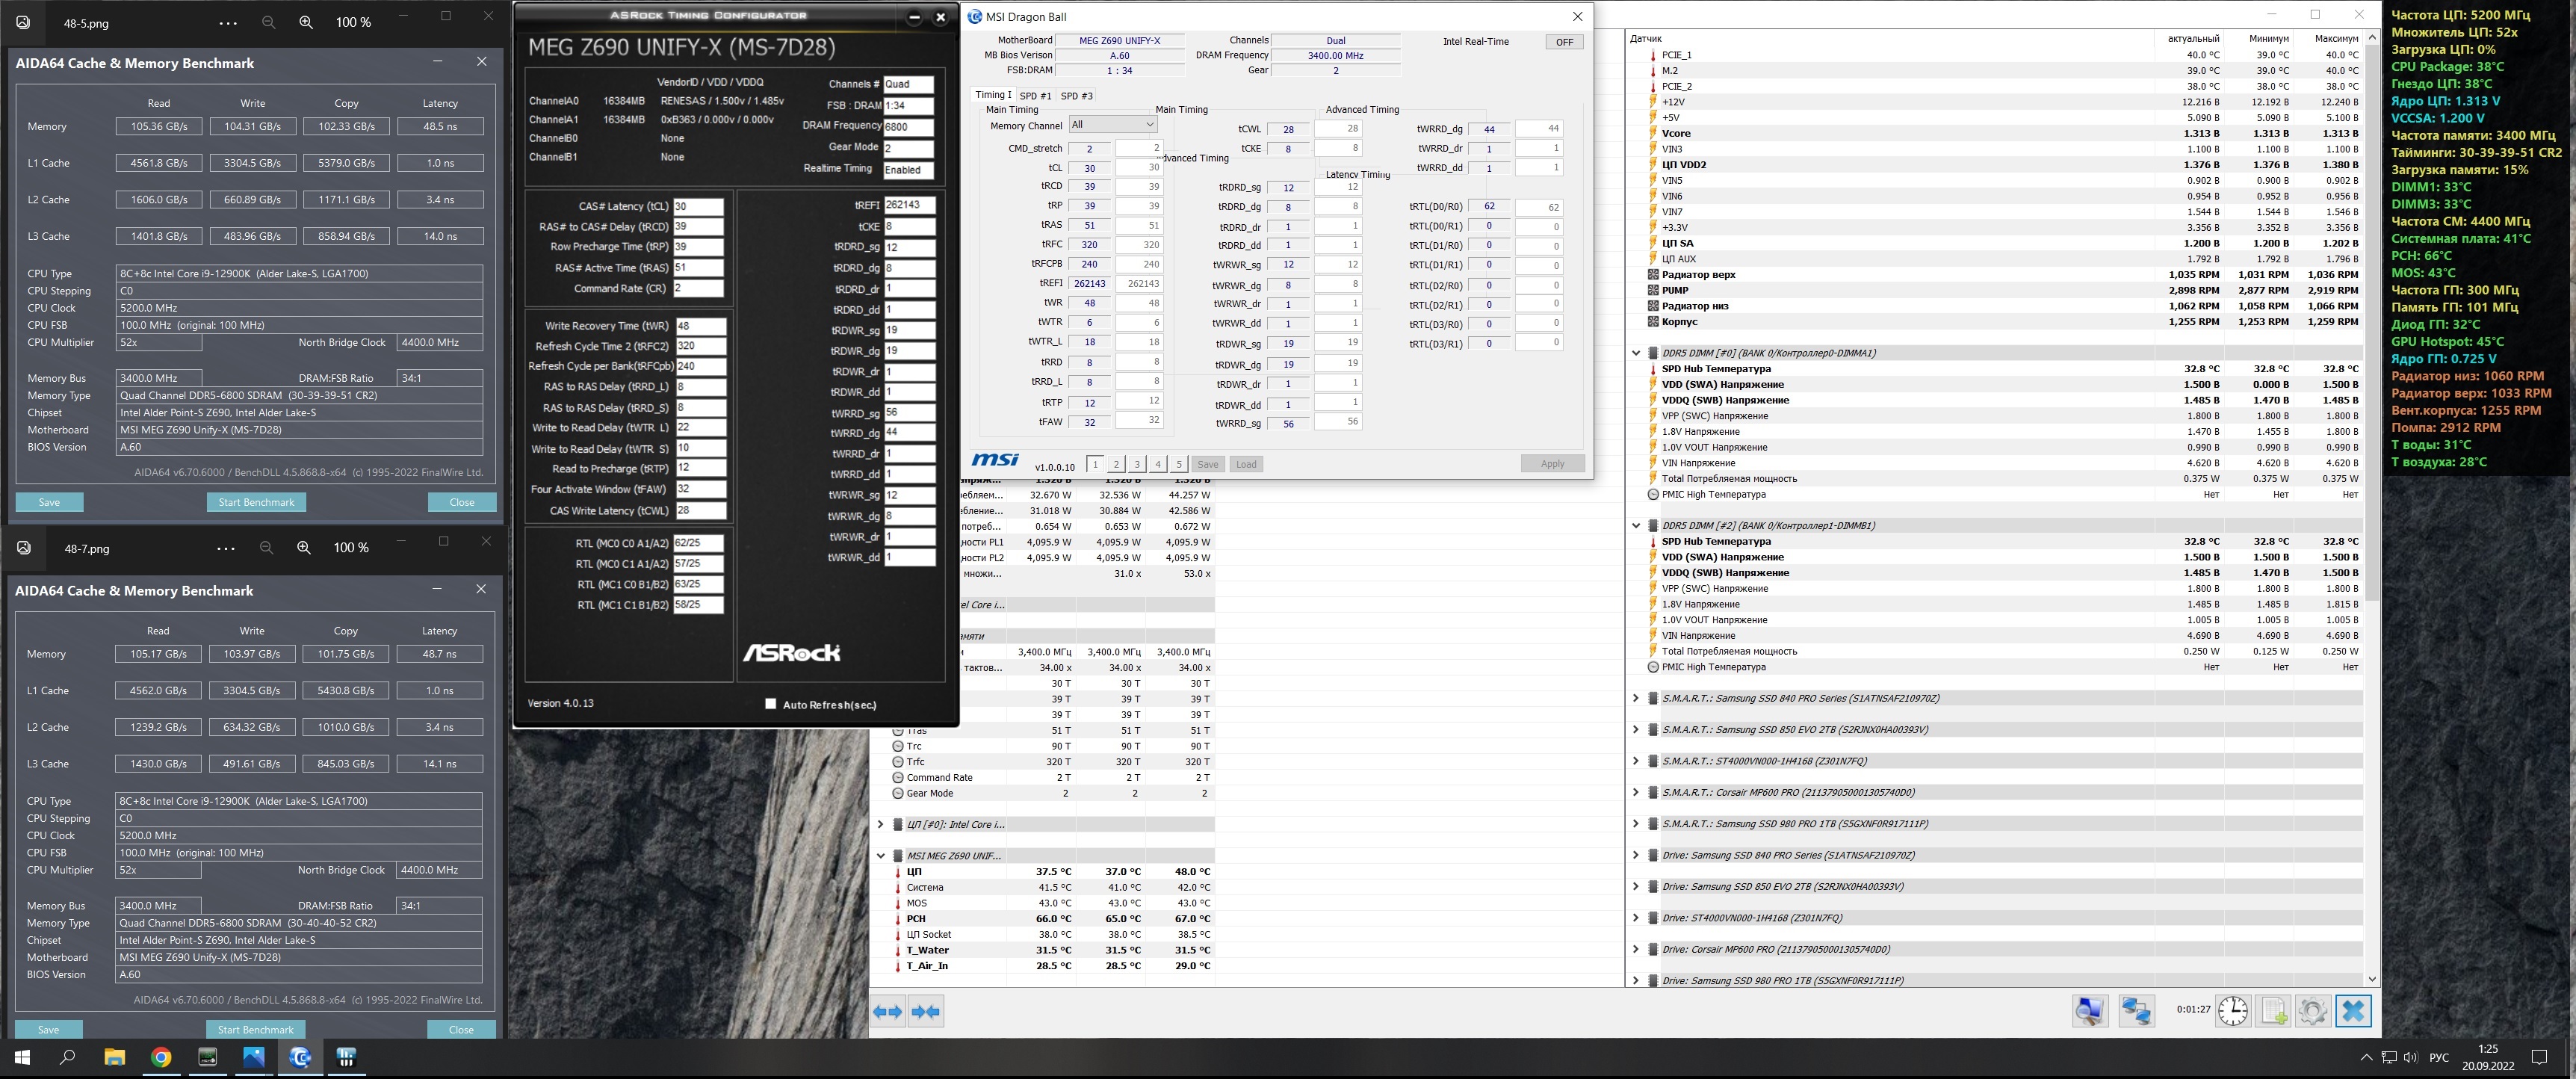Select profile slot 3 in Dragon Ball

pos(1137,464)
